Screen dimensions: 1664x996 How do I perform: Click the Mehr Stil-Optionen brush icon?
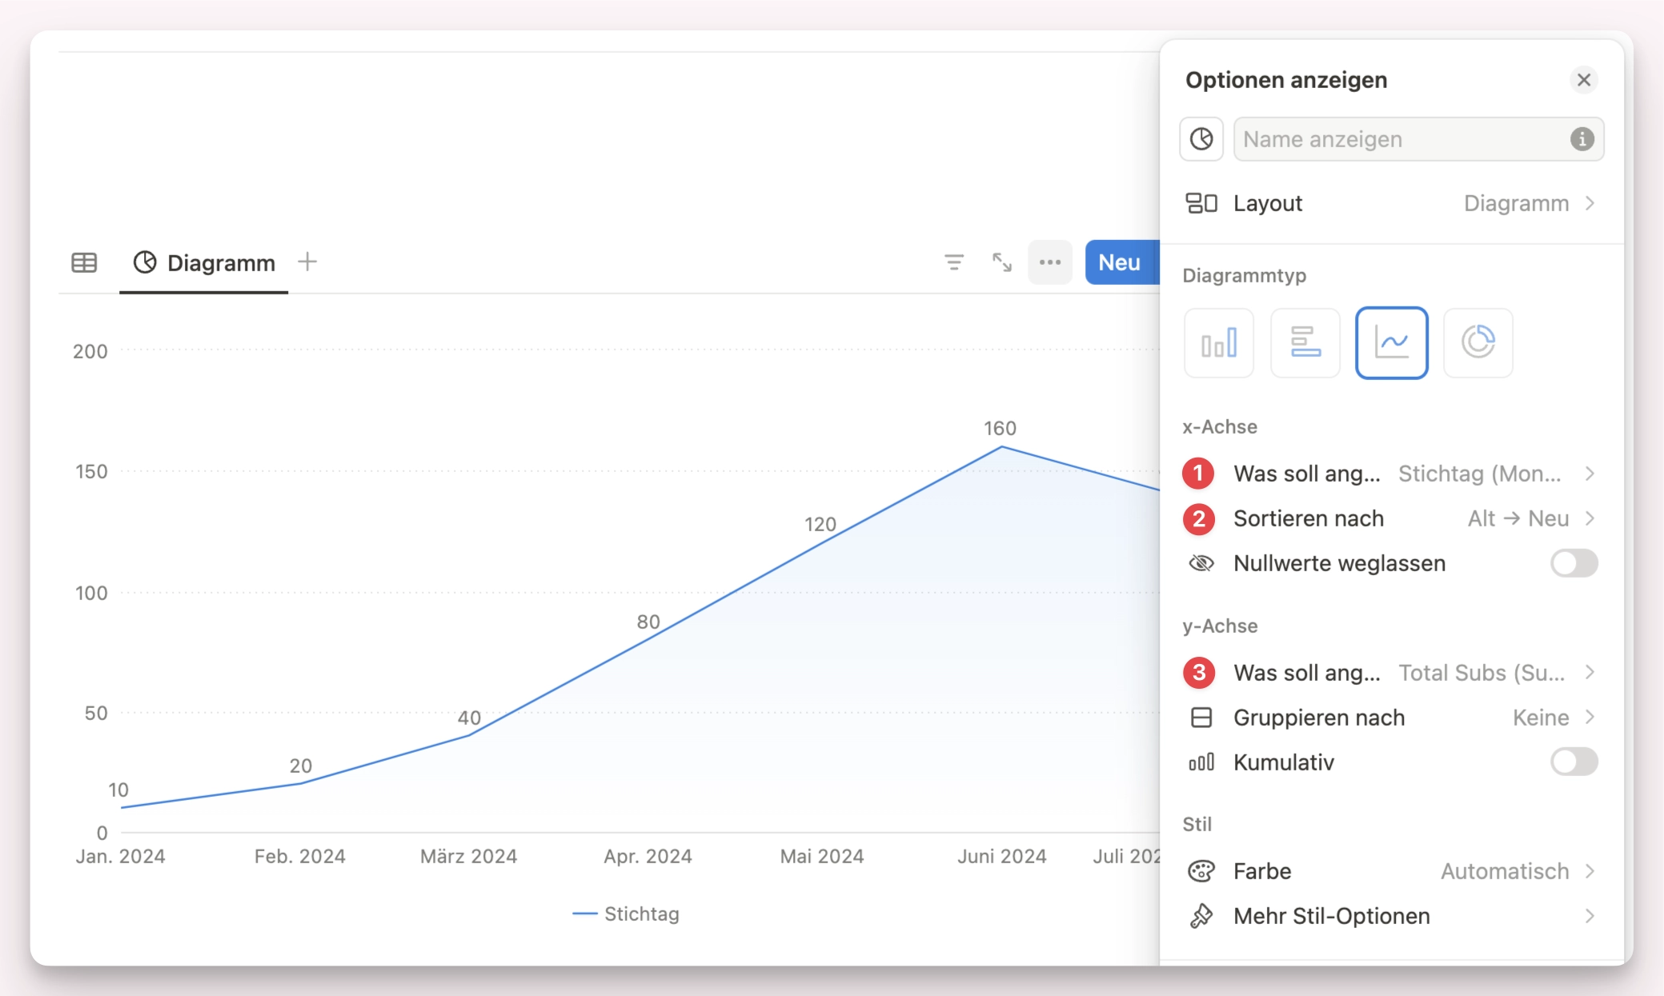click(1201, 916)
